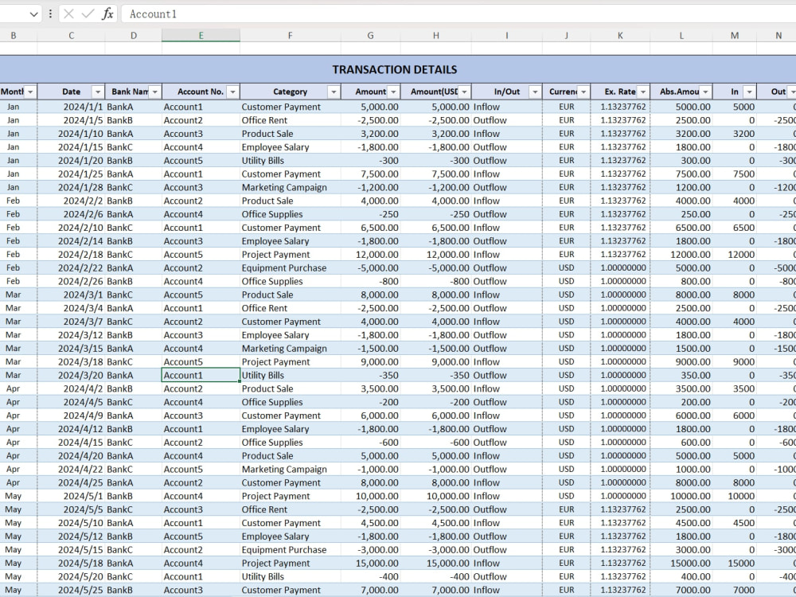The width and height of the screenshot is (796, 597).
Task: Open the Date column filter dropdown
Action: coord(97,92)
